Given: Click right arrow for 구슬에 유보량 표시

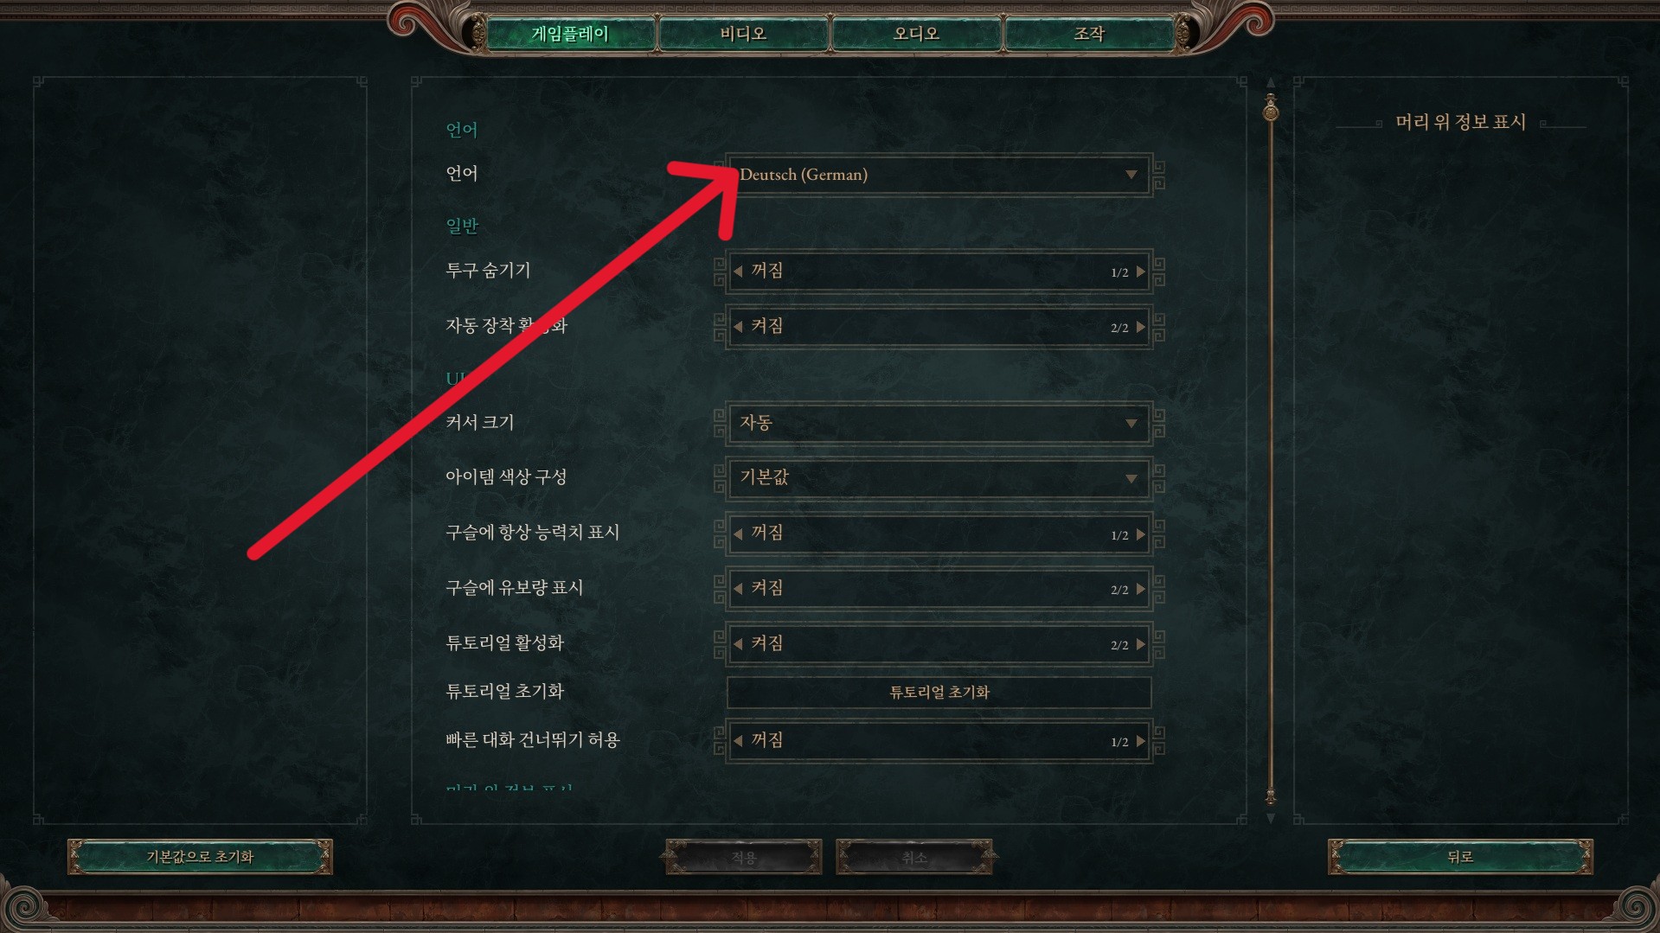Looking at the screenshot, I should tap(1141, 589).
